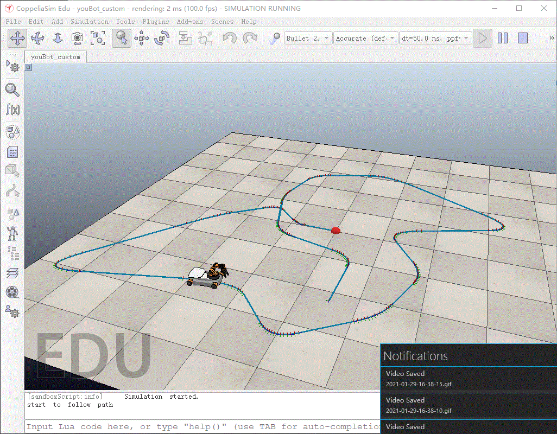Open the Bullet physics engine dropdown

(308, 38)
